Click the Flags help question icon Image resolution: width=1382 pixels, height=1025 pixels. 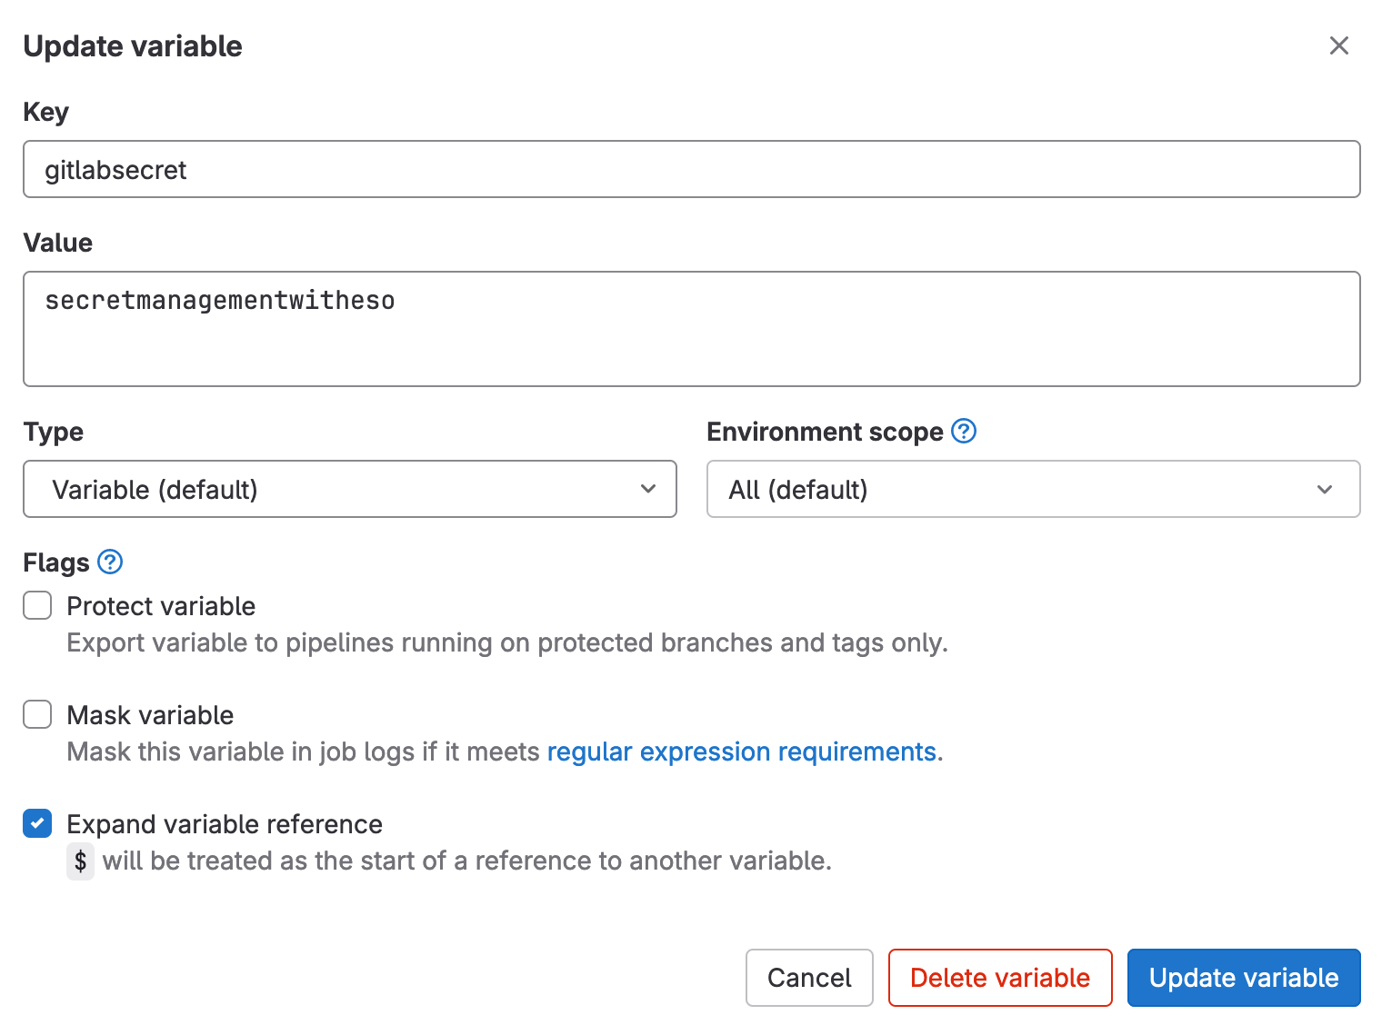(110, 562)
